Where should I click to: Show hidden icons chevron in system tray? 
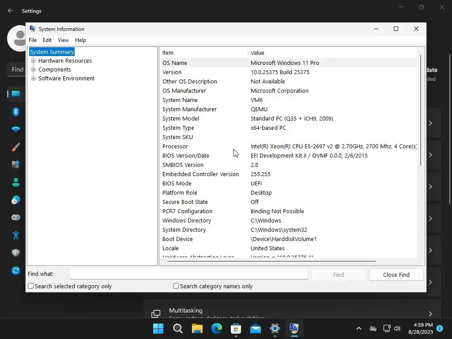(359, 328)
